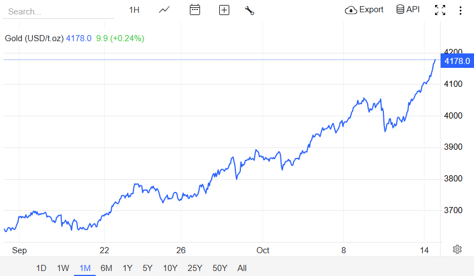Open the 1H interval dropdown
This screenshot has height=276, width=474.
tap(134, 10)
